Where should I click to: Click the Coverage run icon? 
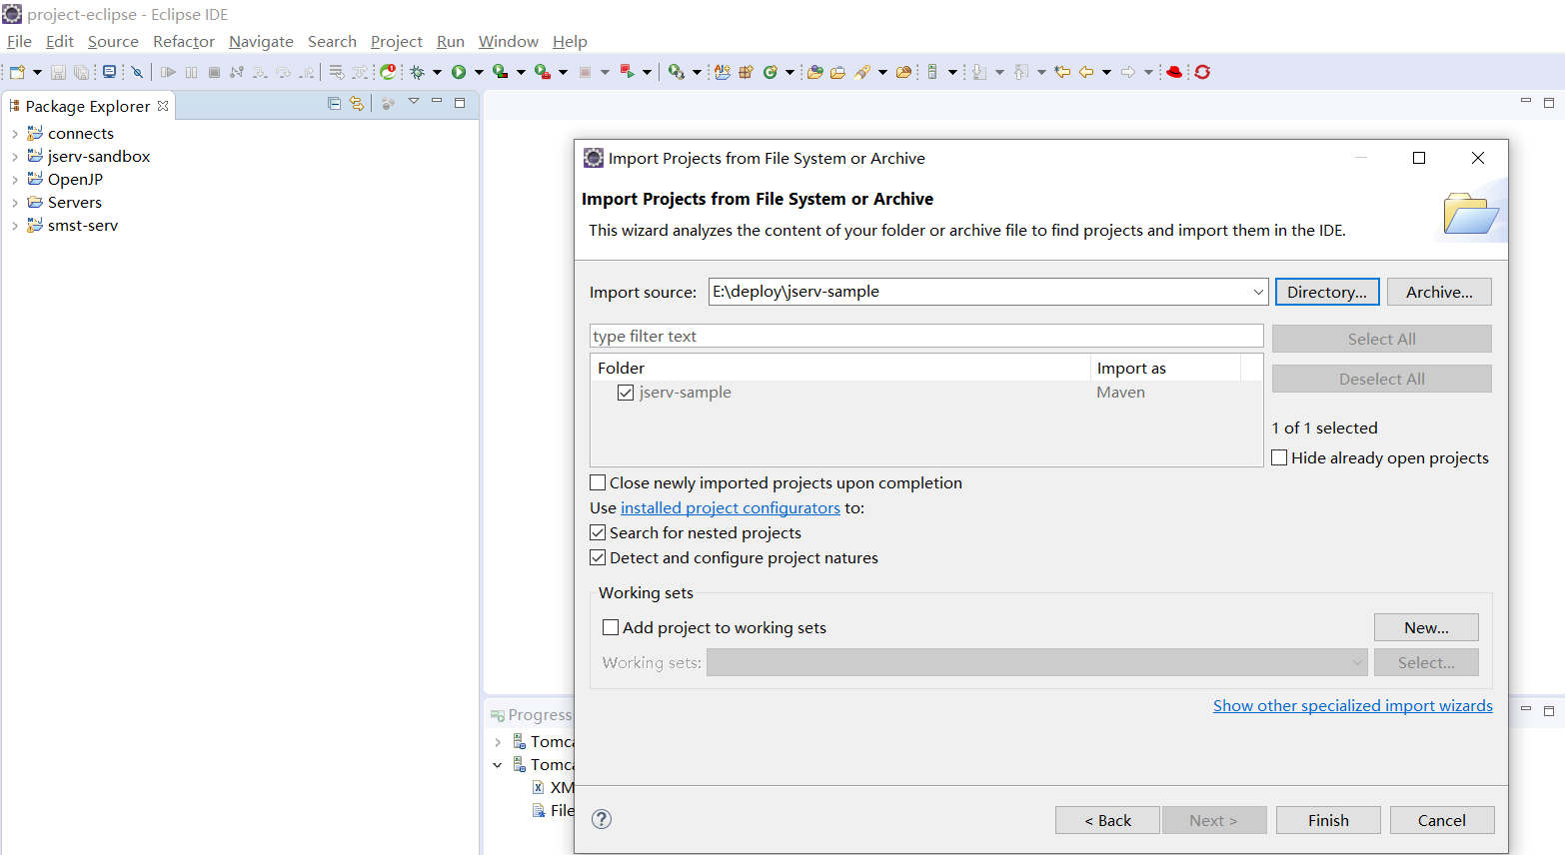click(x=501, y=72)
